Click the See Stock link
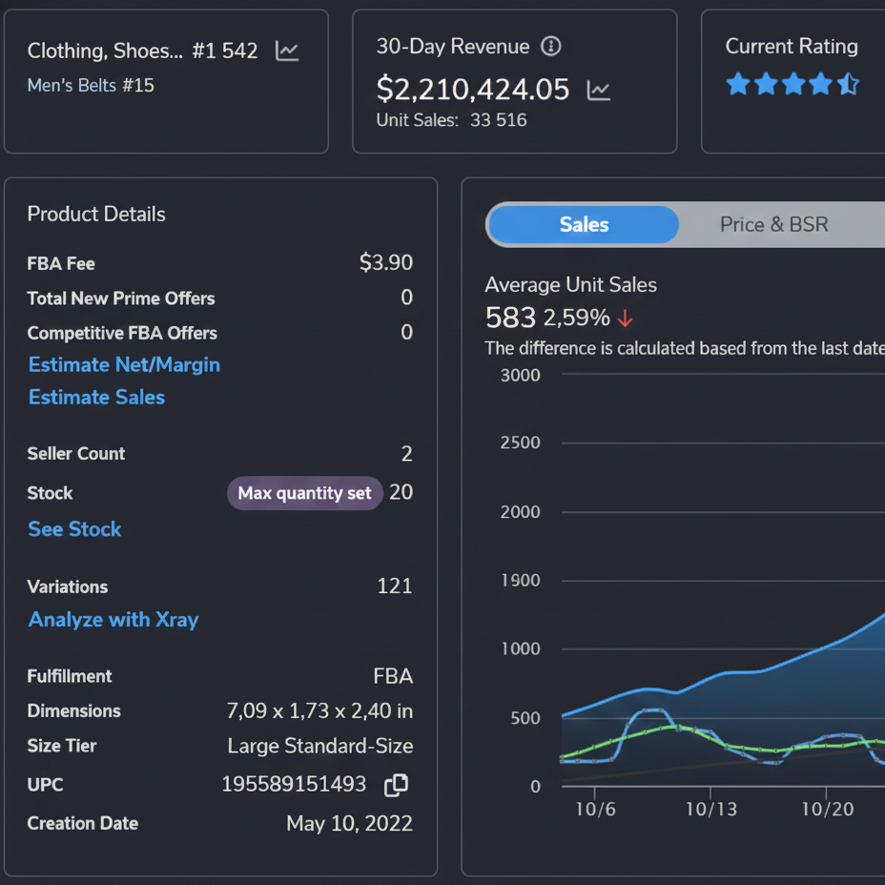The image size is (885, 885). (x=74, y=529)
